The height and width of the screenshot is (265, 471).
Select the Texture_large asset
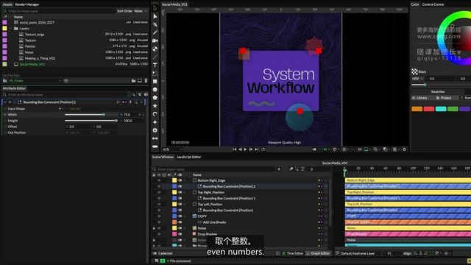tap(35, 35)
